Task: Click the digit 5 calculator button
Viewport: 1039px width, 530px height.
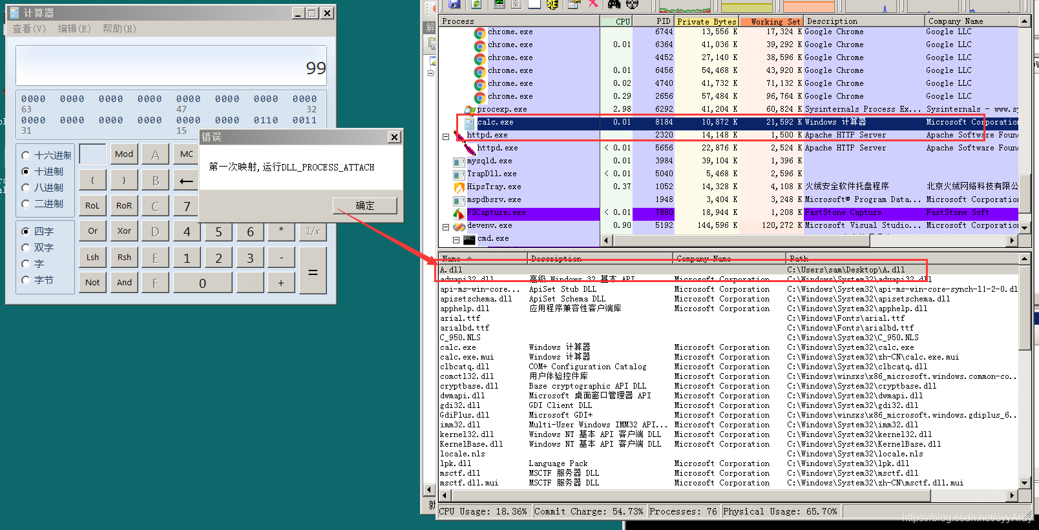Action: click(x=218, y=231)
